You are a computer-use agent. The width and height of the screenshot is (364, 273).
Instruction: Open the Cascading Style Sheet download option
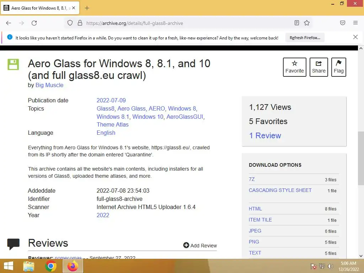click(280, 191)
